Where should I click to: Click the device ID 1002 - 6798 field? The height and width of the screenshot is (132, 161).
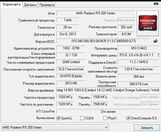71,48
